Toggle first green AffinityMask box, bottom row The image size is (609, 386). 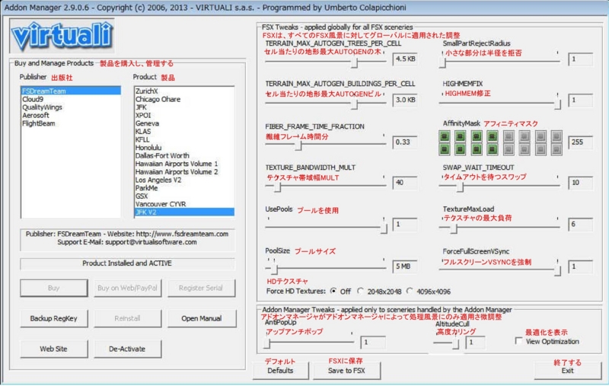445,149
